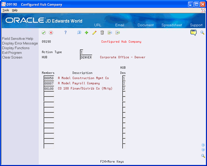Click the green checkmark OK icon
The image size is (207, 166).
pos(44,33)
